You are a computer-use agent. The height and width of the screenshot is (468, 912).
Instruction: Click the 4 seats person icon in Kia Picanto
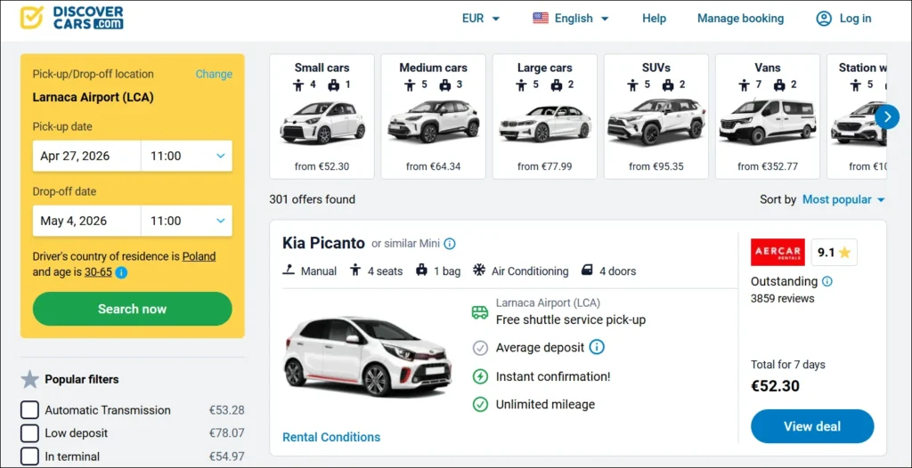click(355, 270)
